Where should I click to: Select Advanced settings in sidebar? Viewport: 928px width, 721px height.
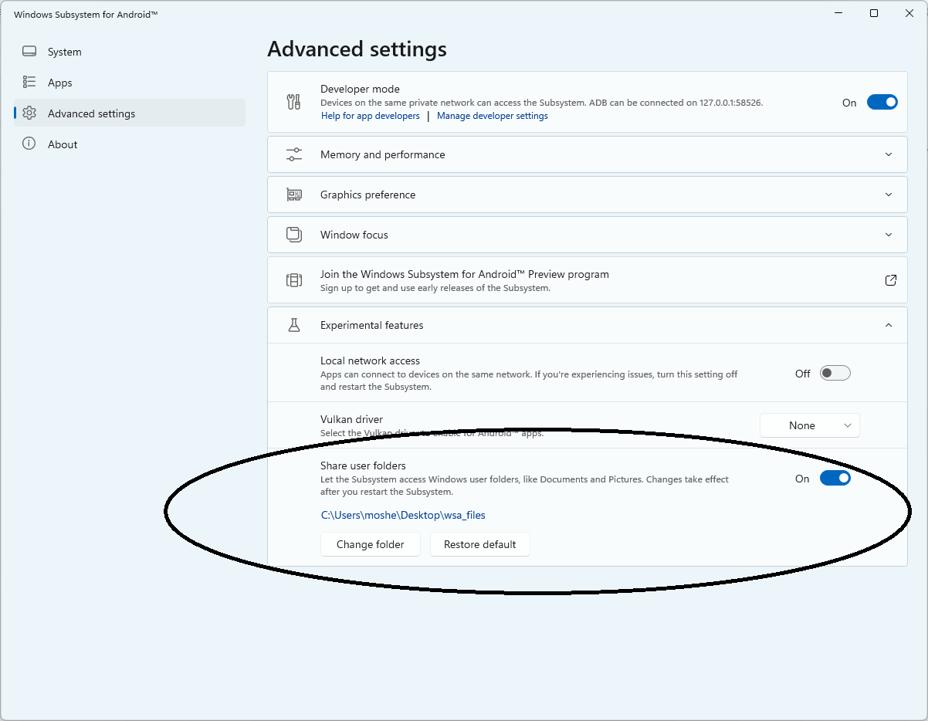coord(130,113)
